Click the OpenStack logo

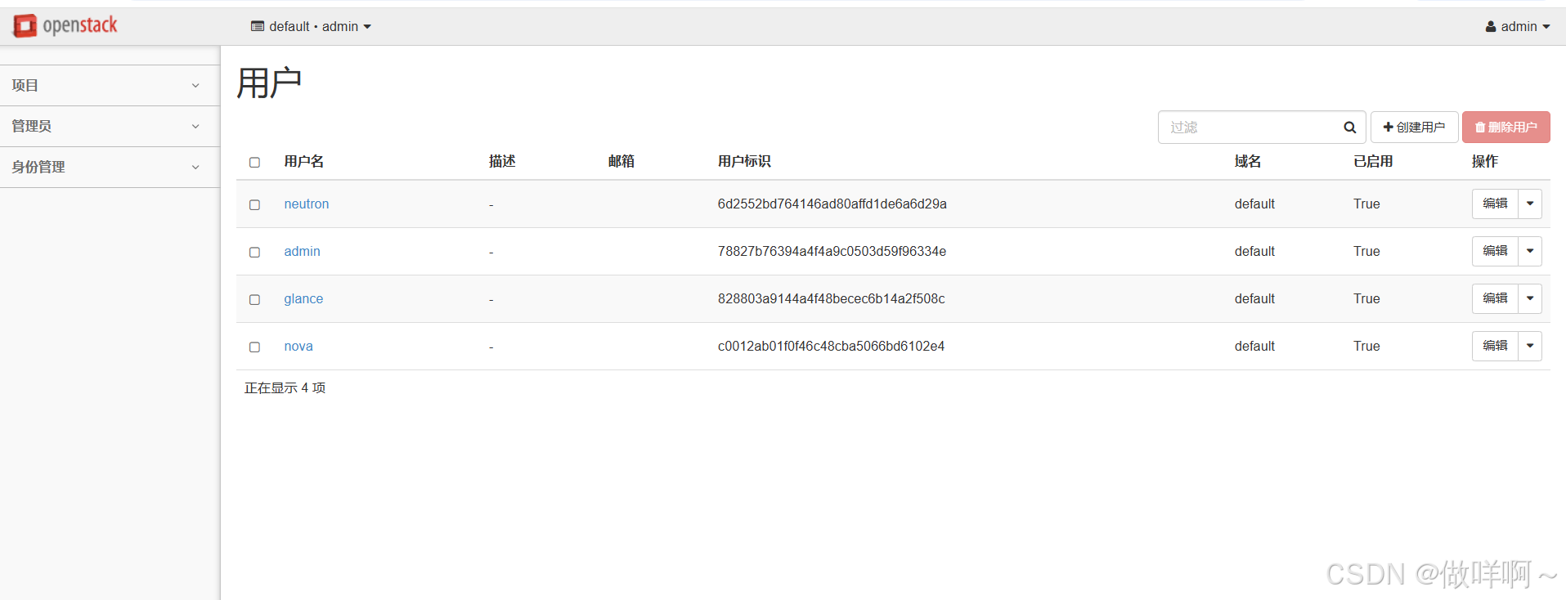[x=65, y=26]
